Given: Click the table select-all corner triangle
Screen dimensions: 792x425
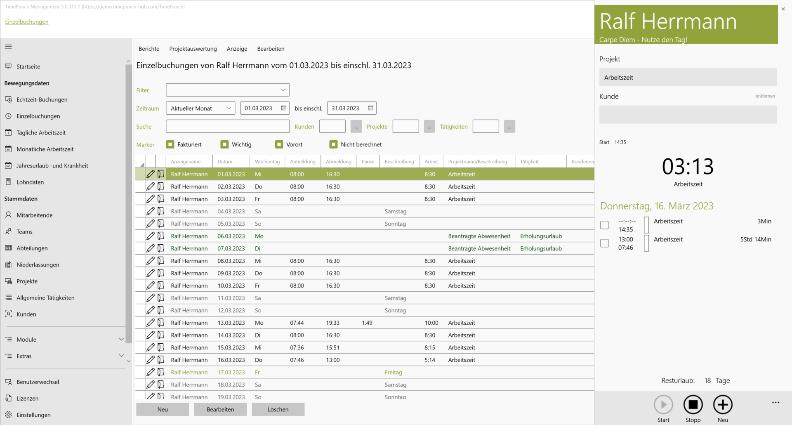Looking at the screenshot, I should pos(142,164).
